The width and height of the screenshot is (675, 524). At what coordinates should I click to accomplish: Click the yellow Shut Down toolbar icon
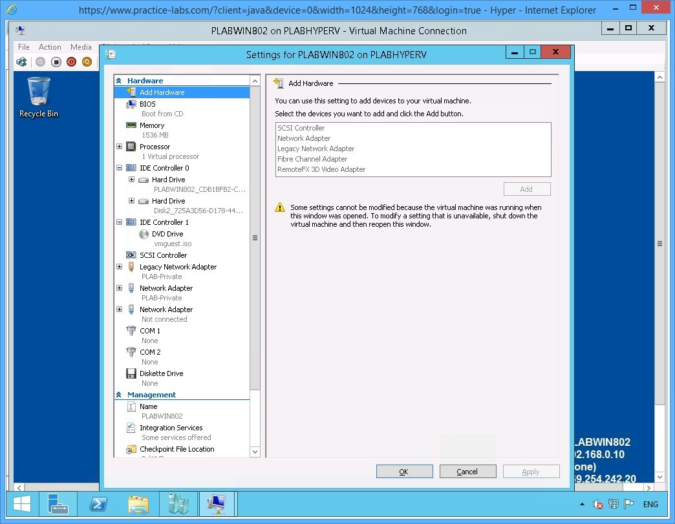pos(86,61)
